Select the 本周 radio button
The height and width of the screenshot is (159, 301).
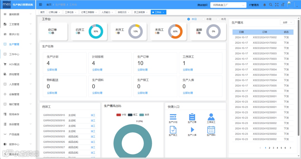click(x=203, y=19)
